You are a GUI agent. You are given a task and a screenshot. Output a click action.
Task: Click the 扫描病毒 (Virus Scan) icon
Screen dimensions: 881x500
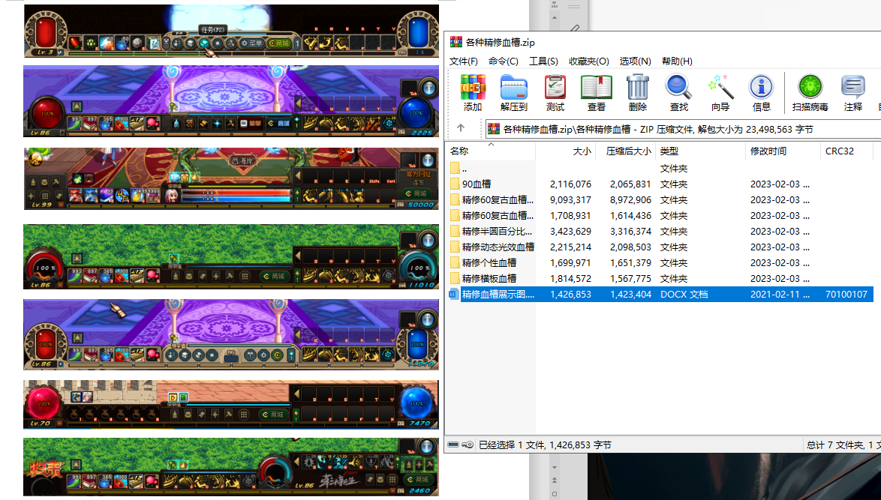pyautogui.click(x=810, y=92)
